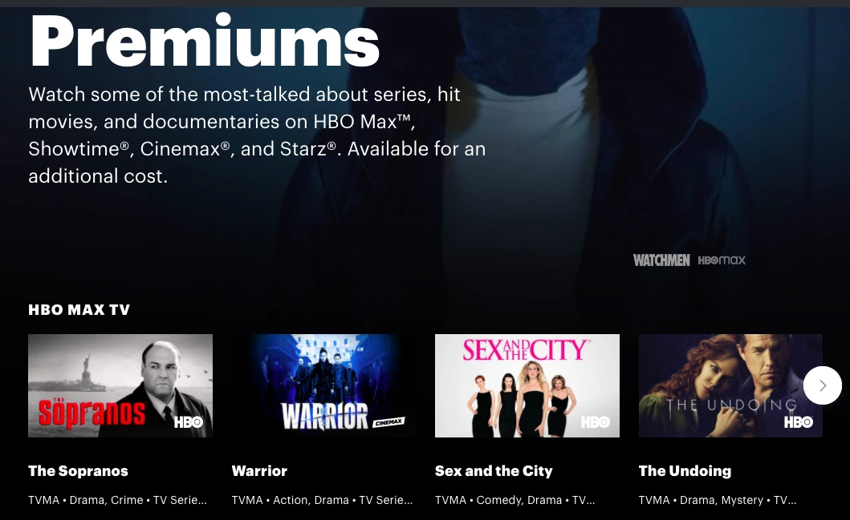
Task: Select the Sex and the City title link
Action: (494, 471)
